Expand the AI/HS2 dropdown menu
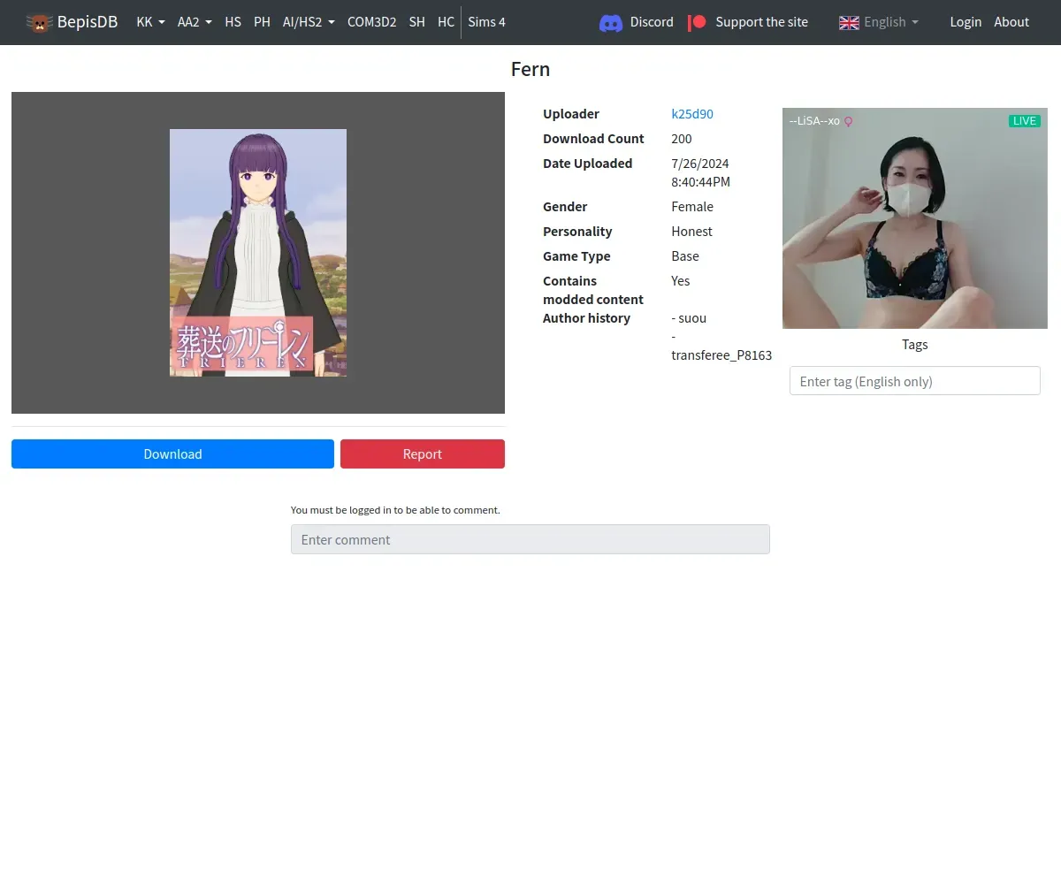This screenshot has height=884, width=1061. coord(309,22)
